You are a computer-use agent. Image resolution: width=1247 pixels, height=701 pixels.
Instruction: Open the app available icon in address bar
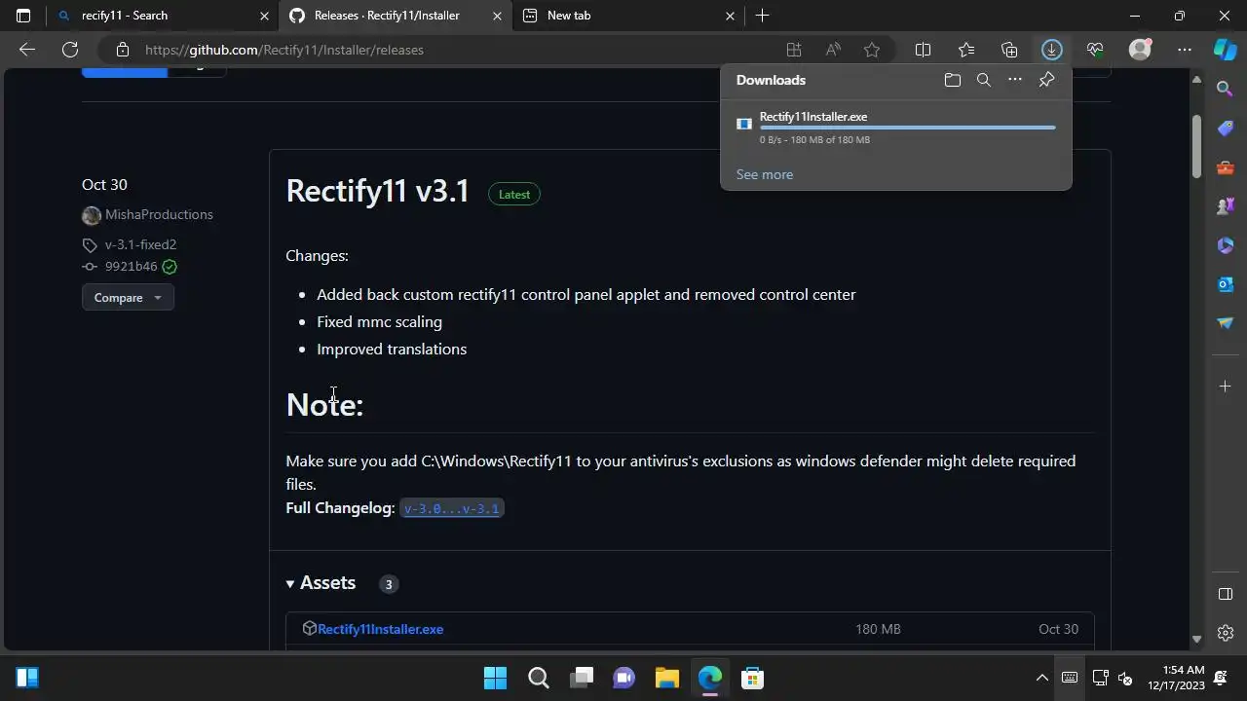[794, 50]
